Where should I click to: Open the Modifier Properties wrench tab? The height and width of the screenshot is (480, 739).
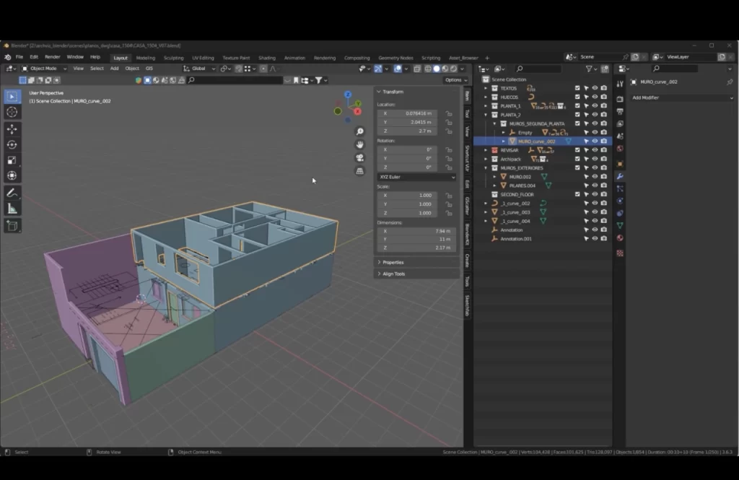pos(618,175)
